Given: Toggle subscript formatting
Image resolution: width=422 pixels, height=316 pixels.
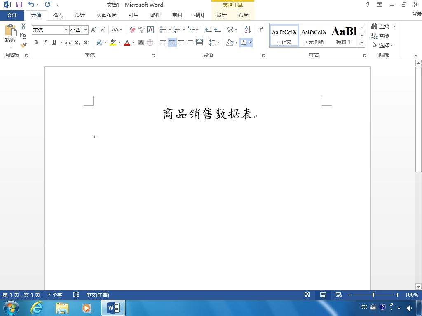Looking at the screenshot, I should [x=77, y=42].
